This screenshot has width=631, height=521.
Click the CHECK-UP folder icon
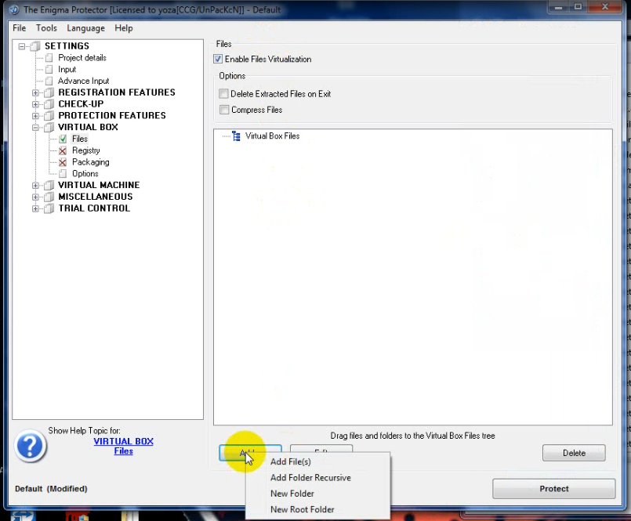[x=49, y=105]
